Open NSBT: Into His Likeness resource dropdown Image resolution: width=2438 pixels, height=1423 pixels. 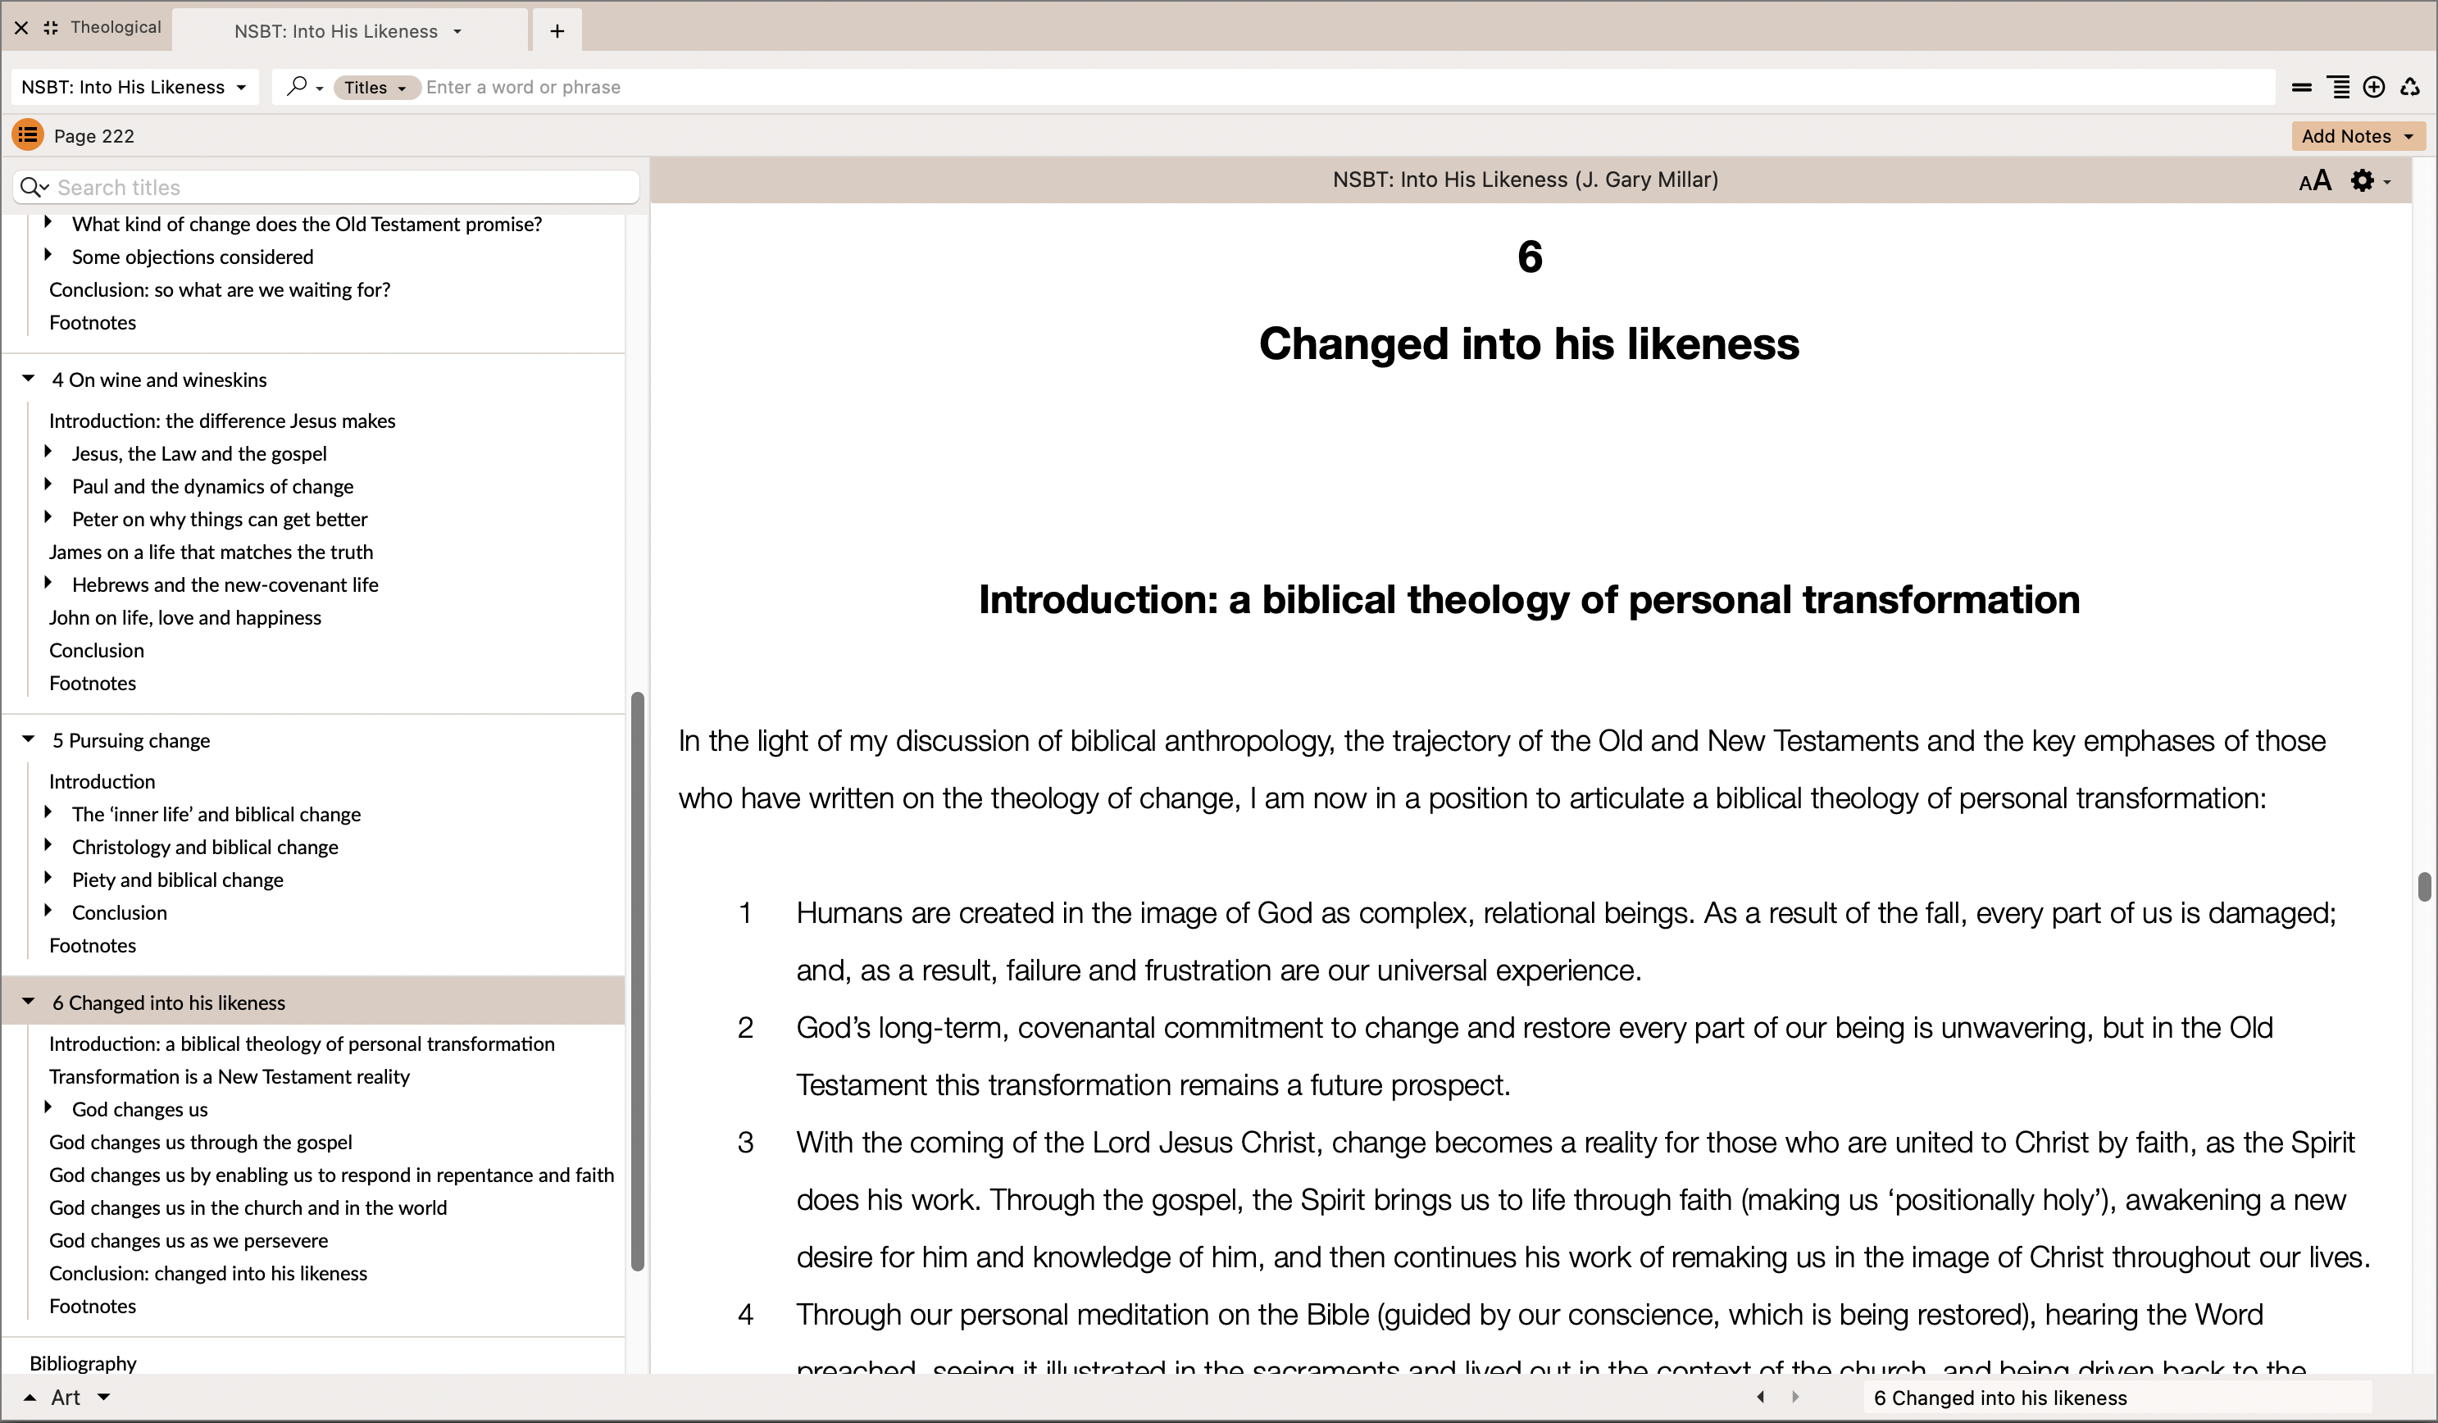coord(134,87)
